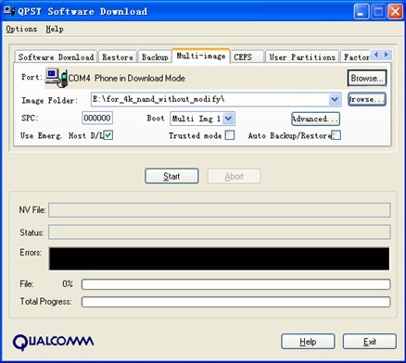Enable Use Emerg. Host D/L checkbox
The image size is (406, 363).
tap(108, 135)
